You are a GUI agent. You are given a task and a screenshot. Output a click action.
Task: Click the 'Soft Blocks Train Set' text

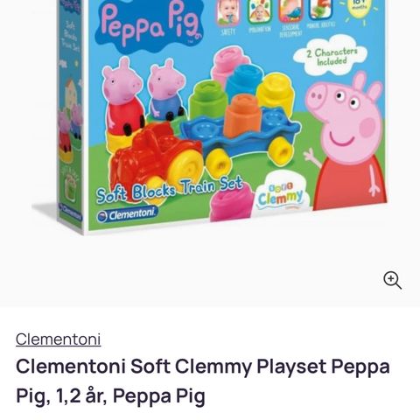click(x=170, y=189)
